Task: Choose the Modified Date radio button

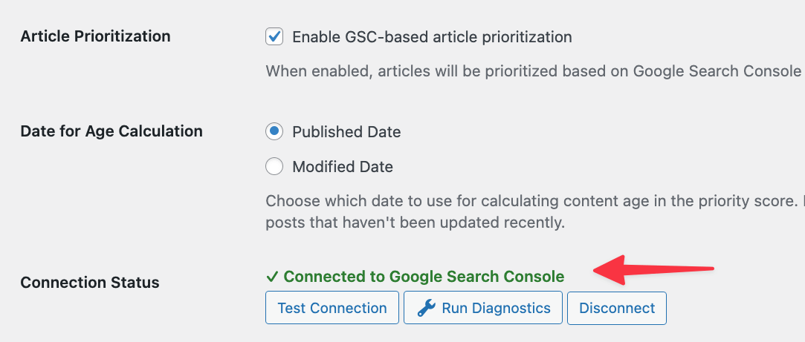Action: 274,167
